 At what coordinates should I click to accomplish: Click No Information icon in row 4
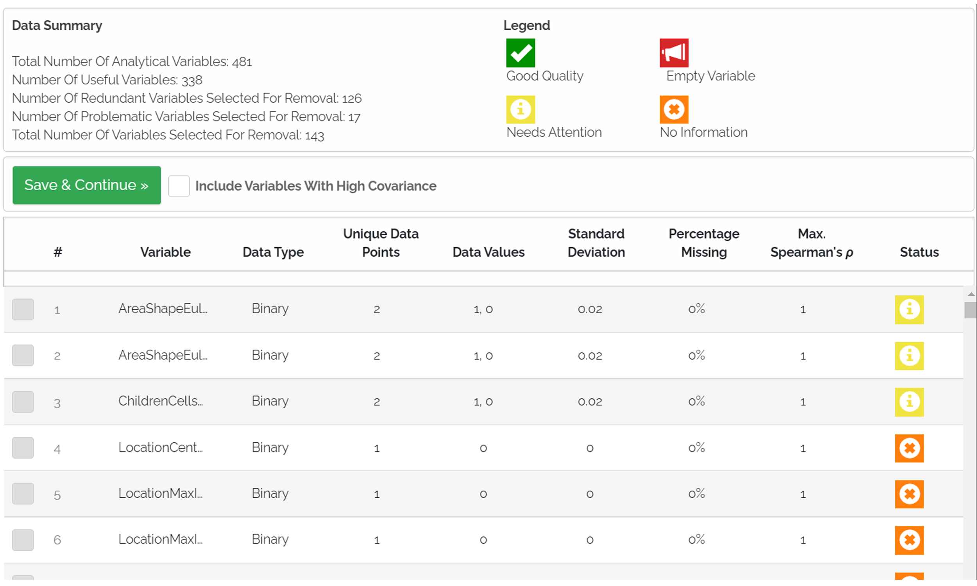[x=909, y=448]
